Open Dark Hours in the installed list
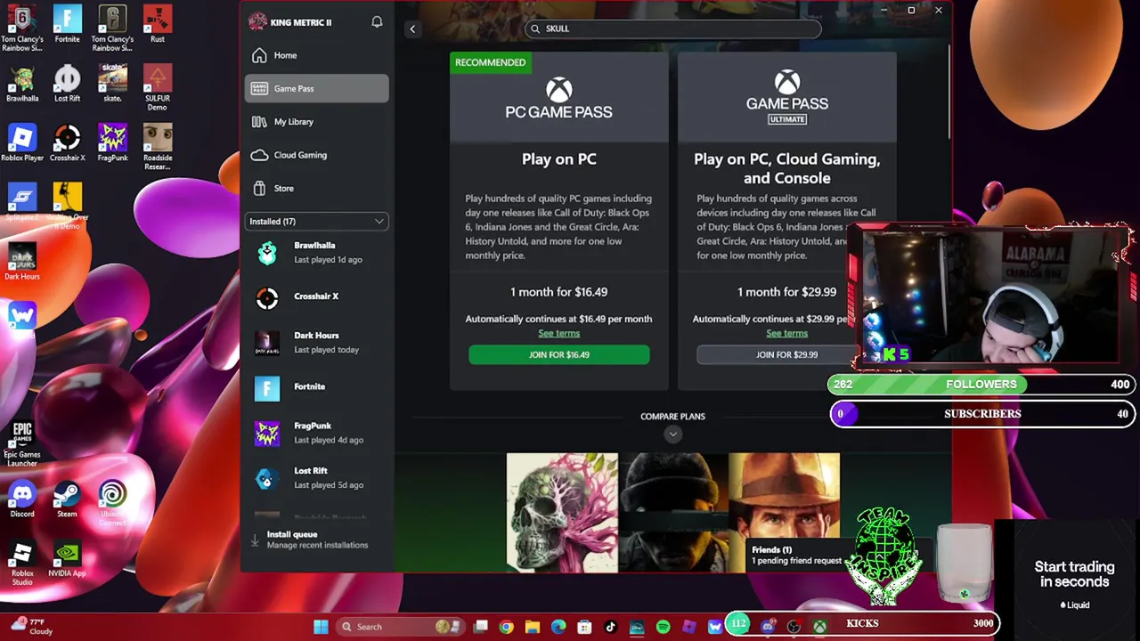The width and height of the screenshot is (1140, 641). point(316,343)
